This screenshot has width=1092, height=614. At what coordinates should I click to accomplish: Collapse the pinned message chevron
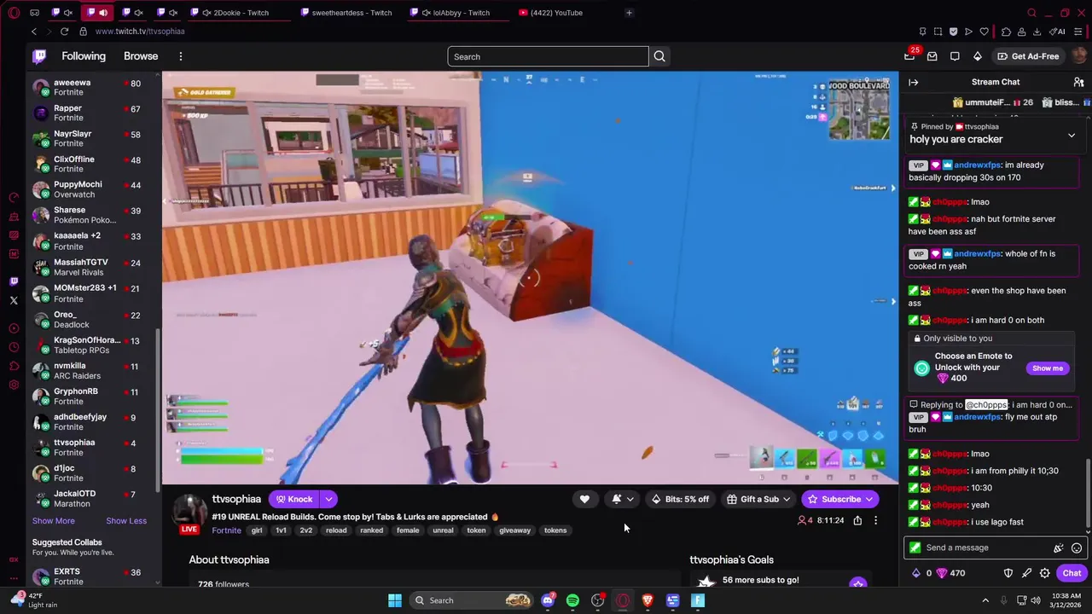(x=1072, y=135)
